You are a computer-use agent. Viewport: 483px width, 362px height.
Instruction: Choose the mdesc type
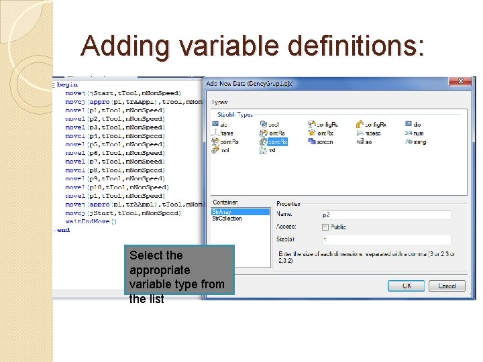click(x=368, y=133)
